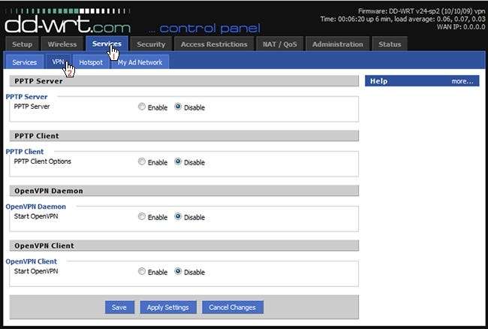Select the Services sub-tab

25,62
